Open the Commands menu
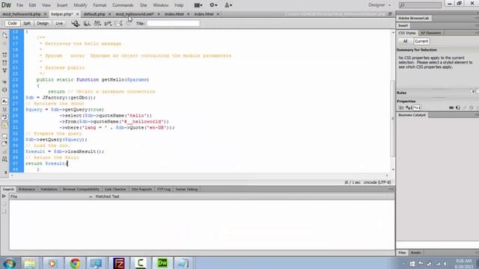 pyautogui.click(x=123, y=5)
